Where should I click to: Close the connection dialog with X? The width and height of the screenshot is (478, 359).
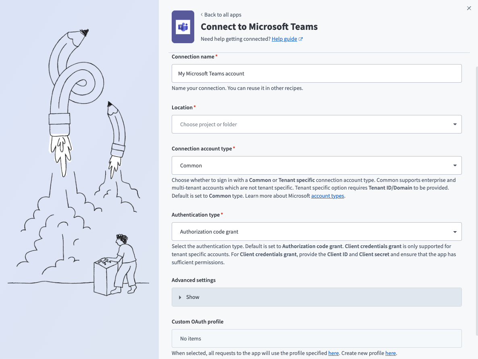coord(469,8)
